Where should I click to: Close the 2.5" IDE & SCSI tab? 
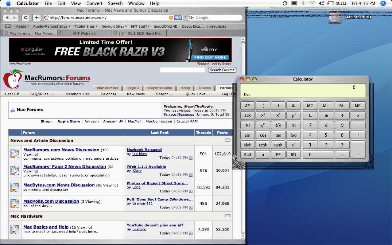point(115,33)
